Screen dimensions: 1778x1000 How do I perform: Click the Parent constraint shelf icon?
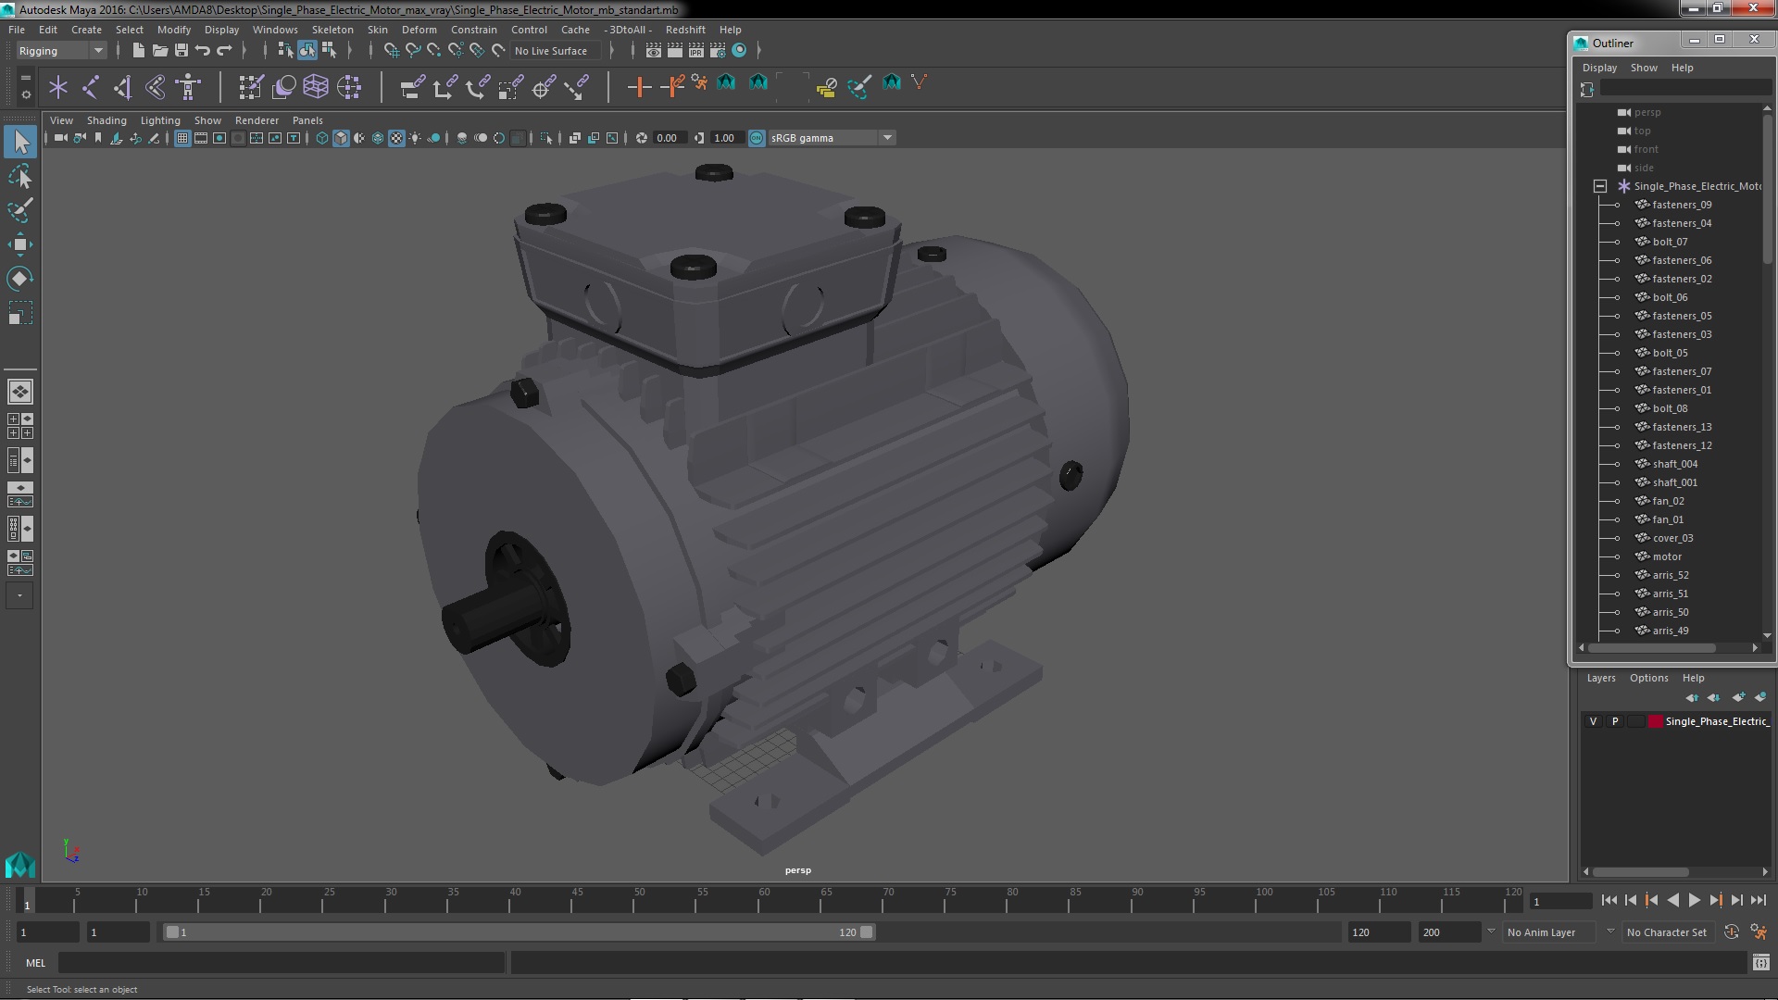(x=412, y=87)
